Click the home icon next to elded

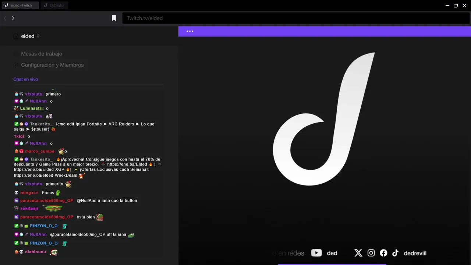click(x=15, y=36)
